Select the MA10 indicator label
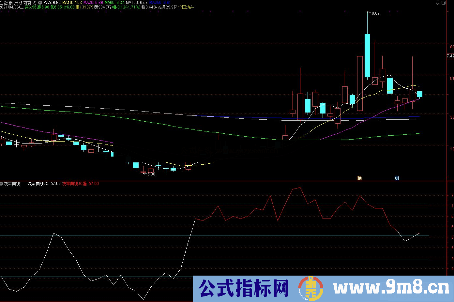Viewport: 454px width, 302px height. (72, 3)
